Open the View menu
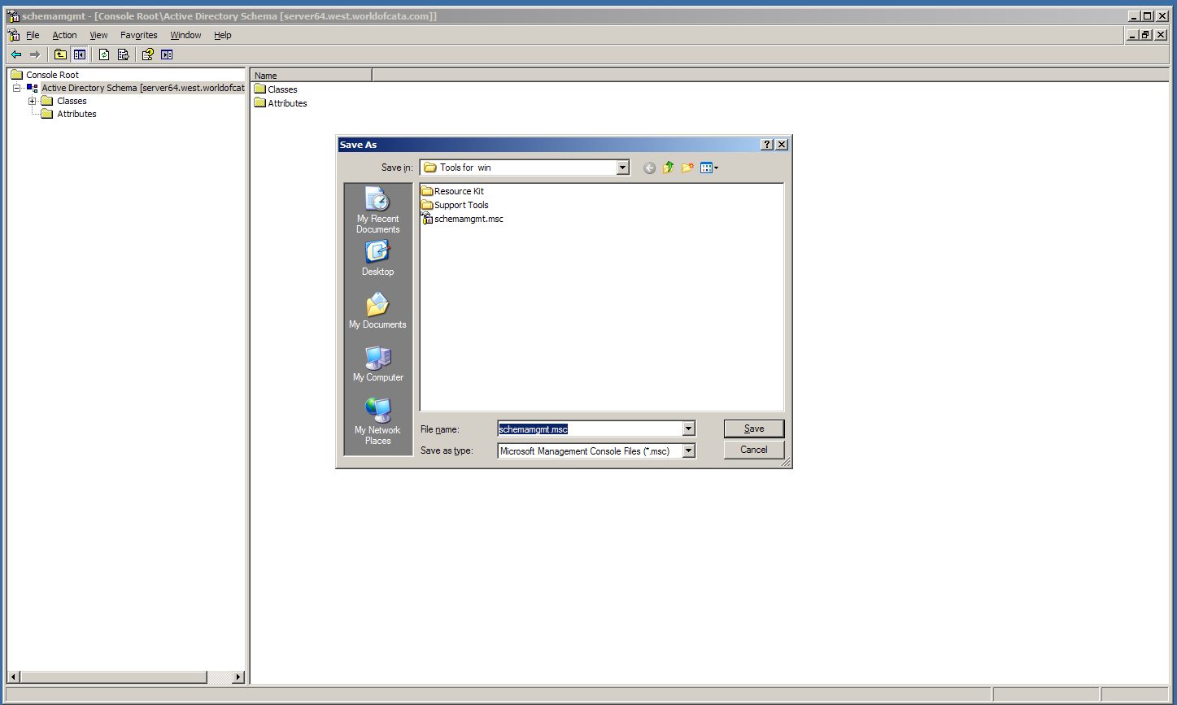1177x705 pixels. [98, 35]
